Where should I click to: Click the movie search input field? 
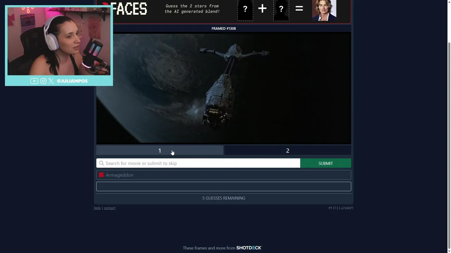pos(198,163)
